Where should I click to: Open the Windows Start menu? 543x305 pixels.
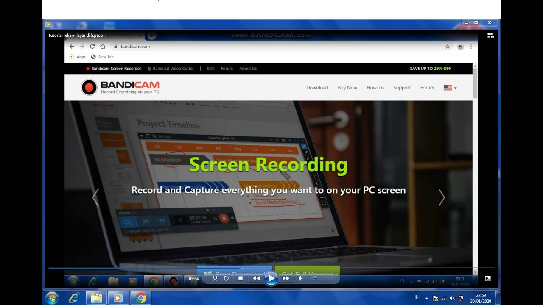pyautogui.click(x=52, y=298)
